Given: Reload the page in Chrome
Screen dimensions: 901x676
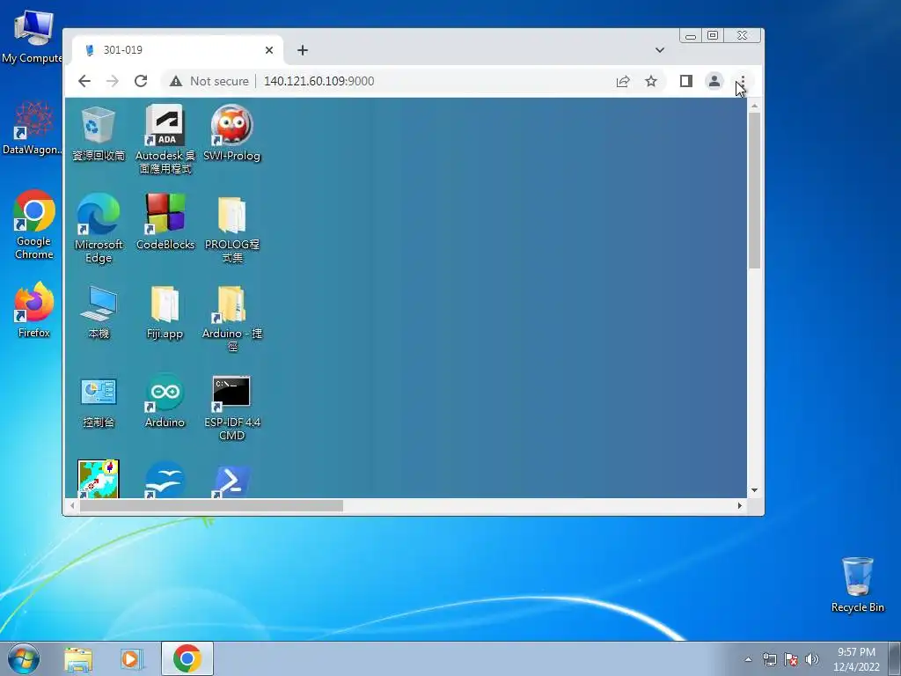Looking at the screenshot, I should coord(141,81).
